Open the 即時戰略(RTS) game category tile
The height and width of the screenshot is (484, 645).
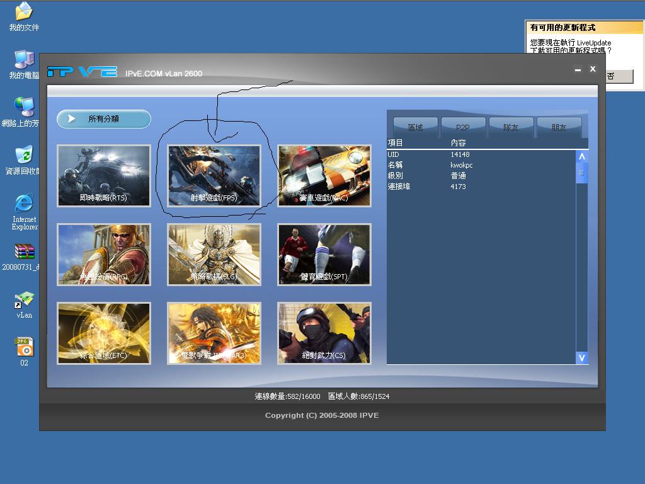[104, 176]
